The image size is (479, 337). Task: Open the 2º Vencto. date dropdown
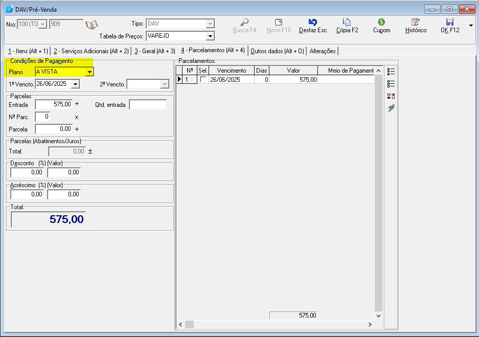pyautogui.click(x=165, y=84)
